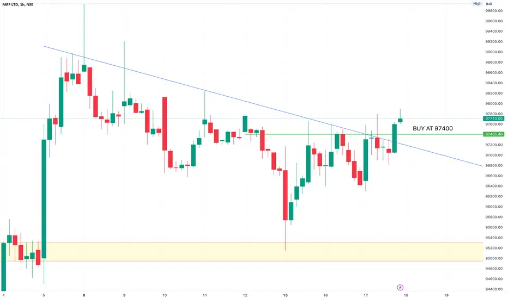Viewport: 508px width, 299px height.
Task: Click the latest small green candle
Action: [400, 120]
